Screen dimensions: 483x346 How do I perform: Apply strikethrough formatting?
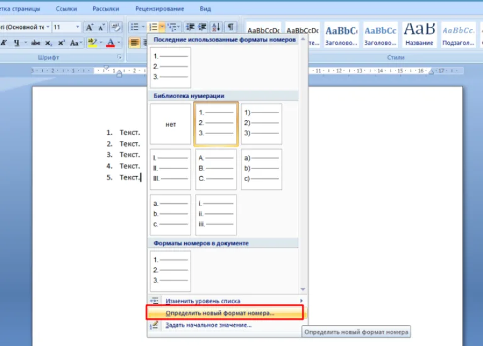(x=35, y=43)
